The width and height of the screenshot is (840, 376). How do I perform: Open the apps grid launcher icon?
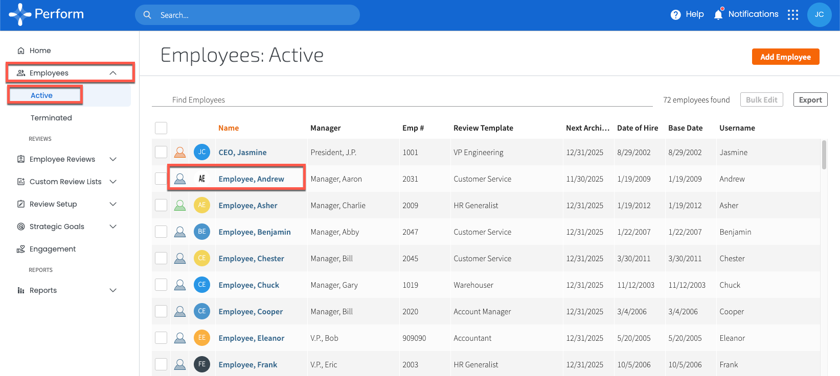click(x=792, y=15)
